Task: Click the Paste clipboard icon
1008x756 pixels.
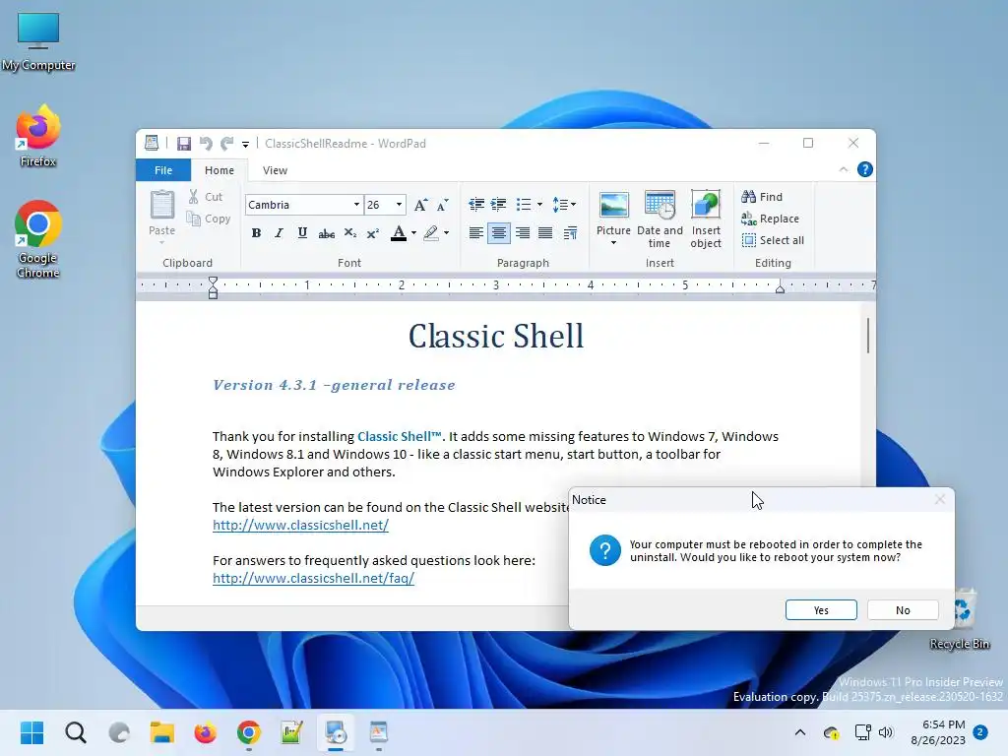Action: pos(162,206)
